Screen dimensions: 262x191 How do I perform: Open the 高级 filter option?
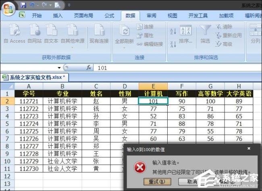tap(224, 44)
